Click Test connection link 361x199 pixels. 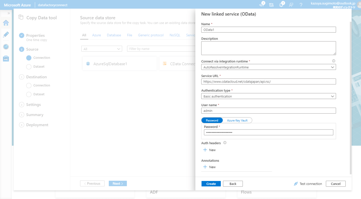[x=308, y=184]
